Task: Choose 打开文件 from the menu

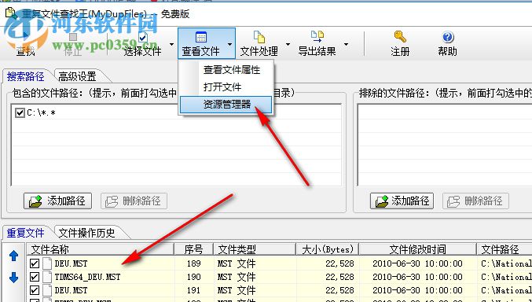Action: click(x=222, y=87)
